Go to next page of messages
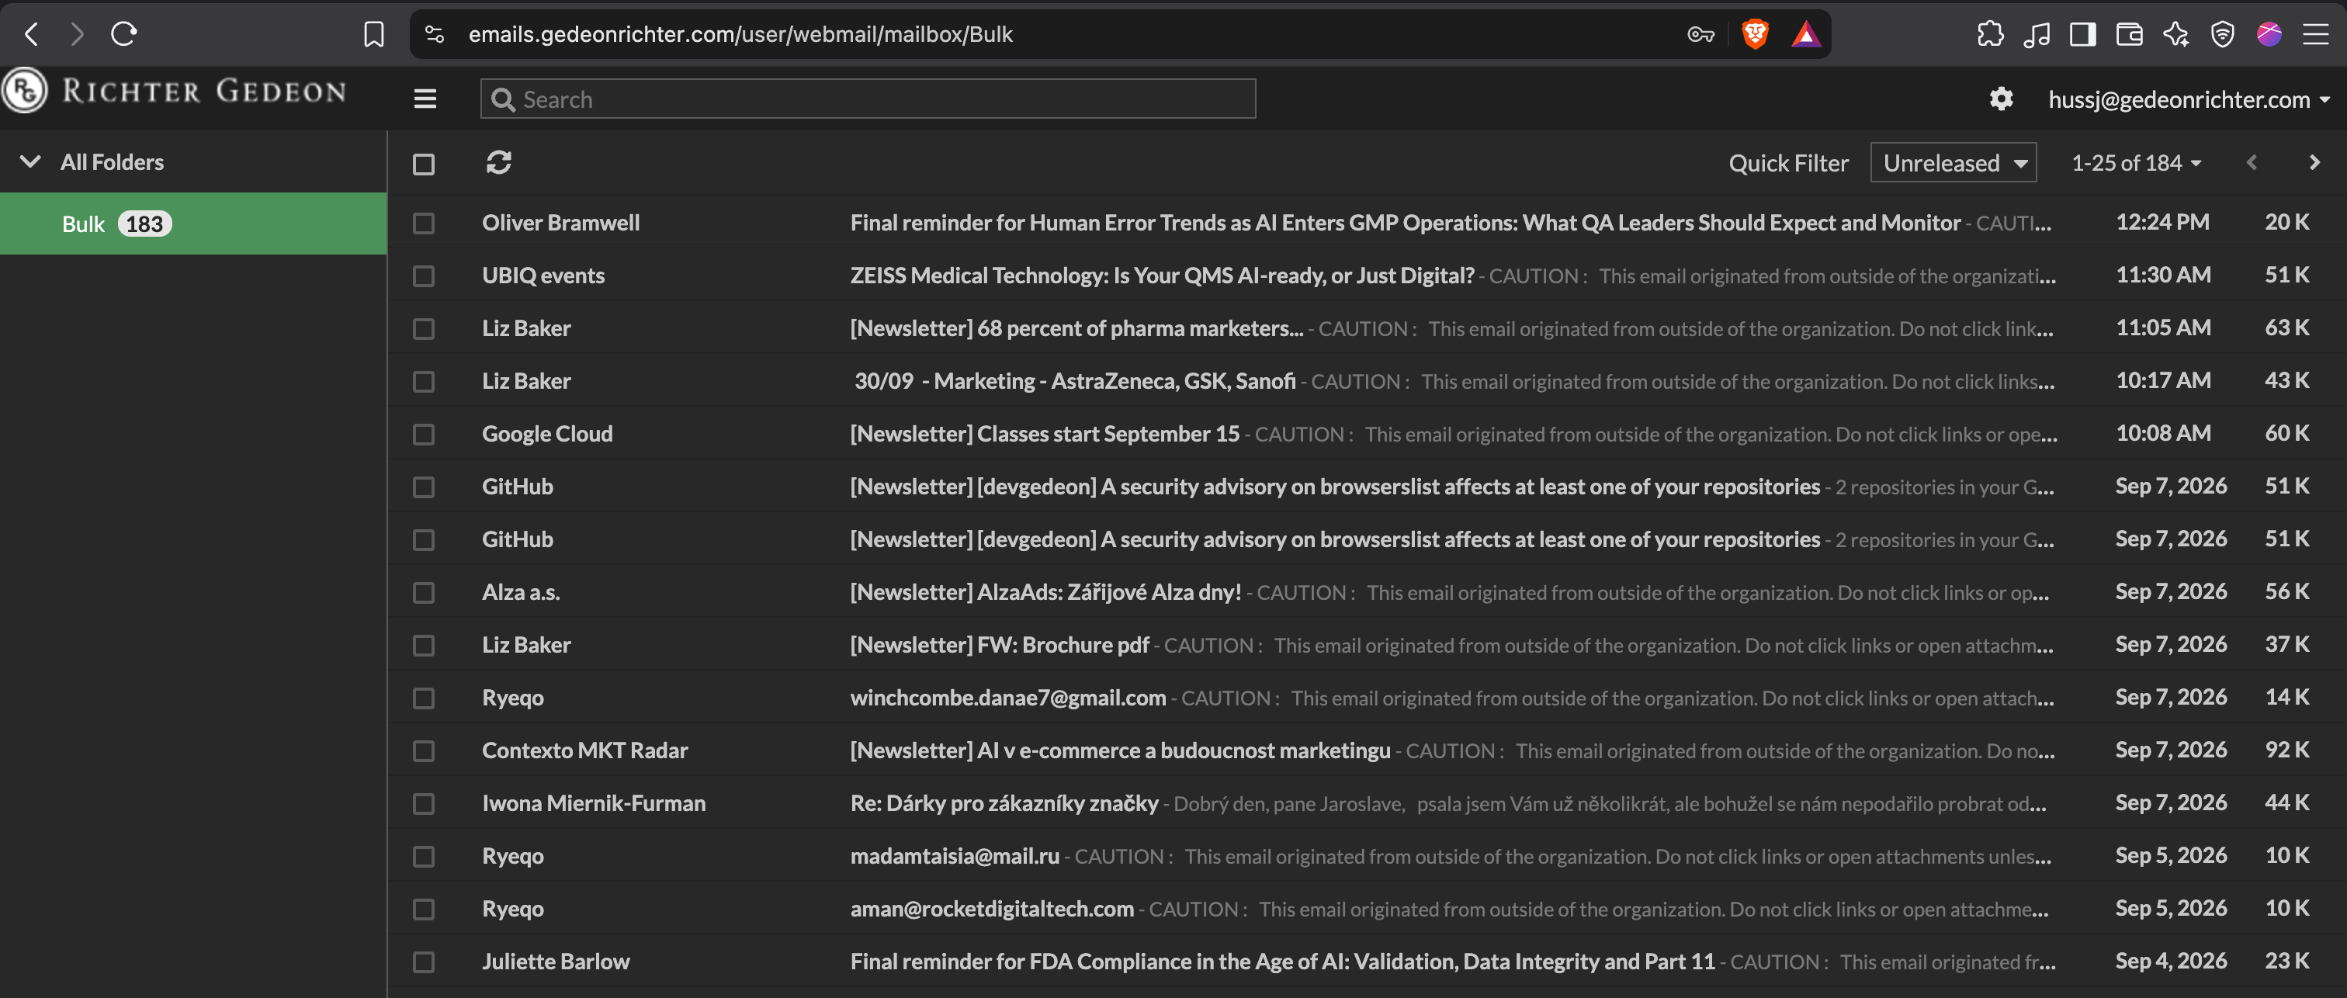The image size is (2347, 998). pyautogui.click(x=2314, y=162)
